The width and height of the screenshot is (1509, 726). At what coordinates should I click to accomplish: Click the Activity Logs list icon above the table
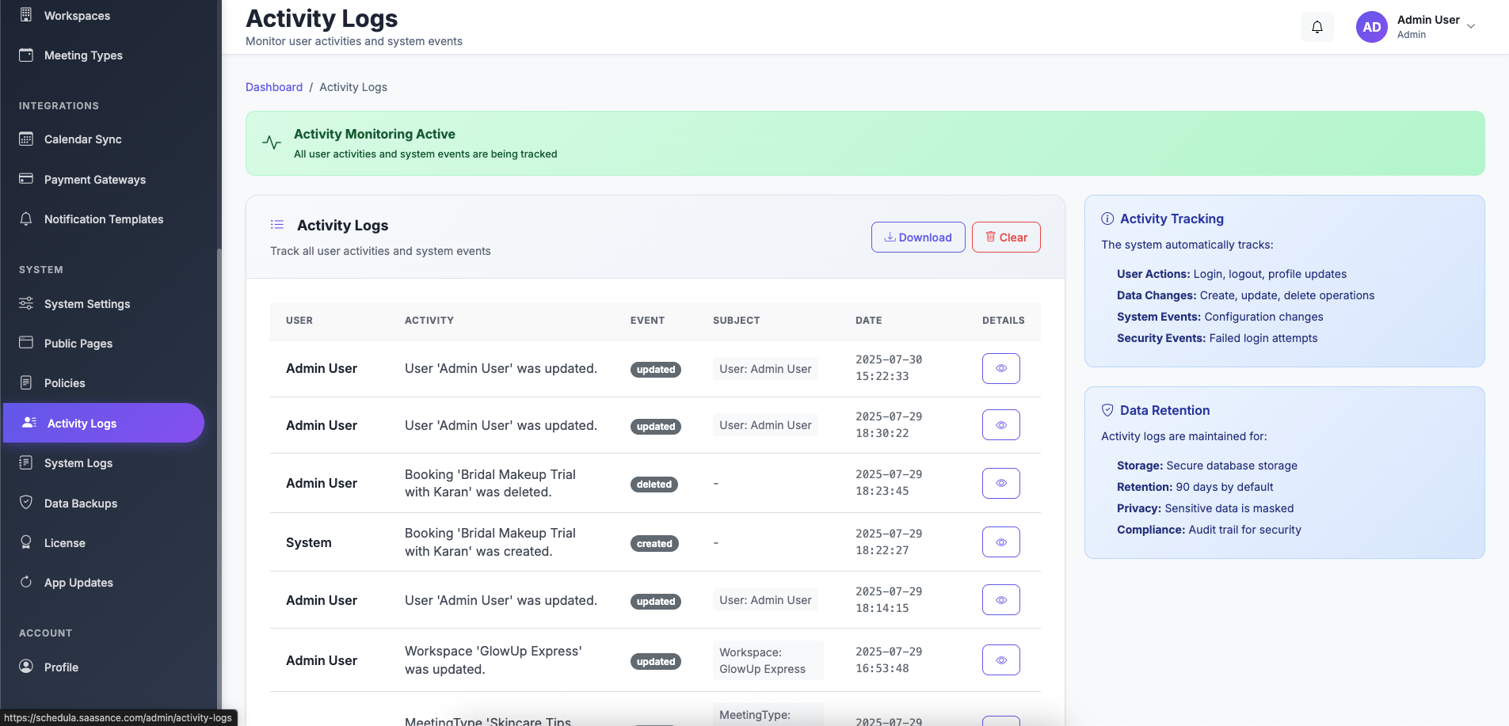pyautogui.click(x=277, y=225)
